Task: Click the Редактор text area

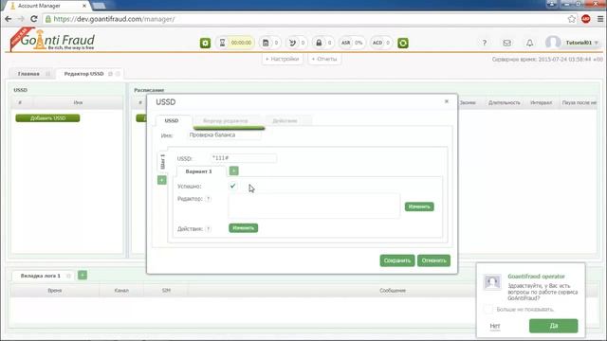Action: [x=314, y=206]
